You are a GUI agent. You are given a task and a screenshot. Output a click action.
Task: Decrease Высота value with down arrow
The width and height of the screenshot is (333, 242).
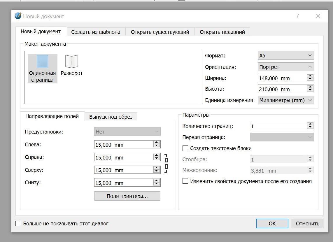[310, 90]
